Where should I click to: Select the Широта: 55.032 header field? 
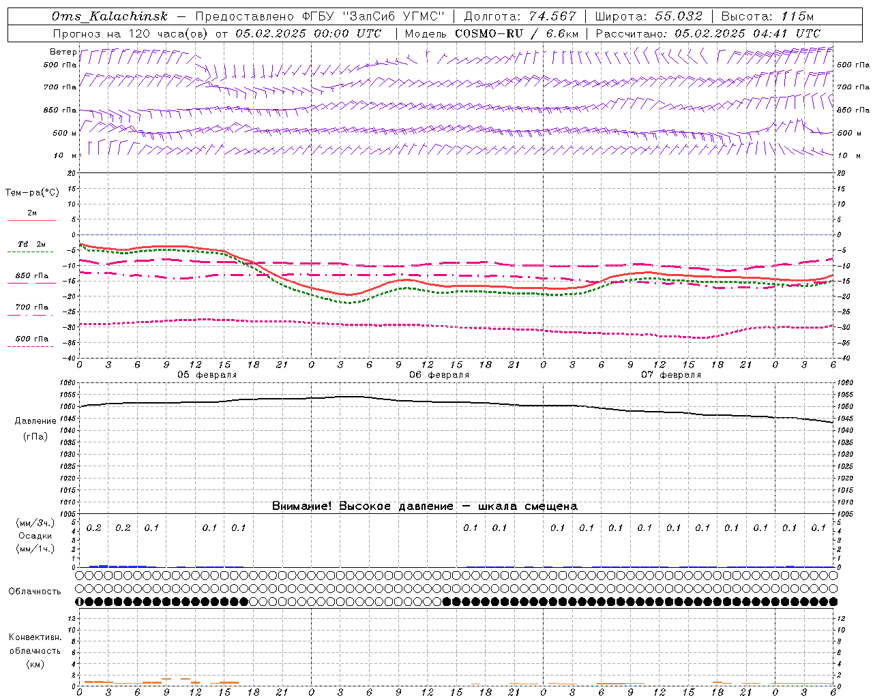point(649,16)
